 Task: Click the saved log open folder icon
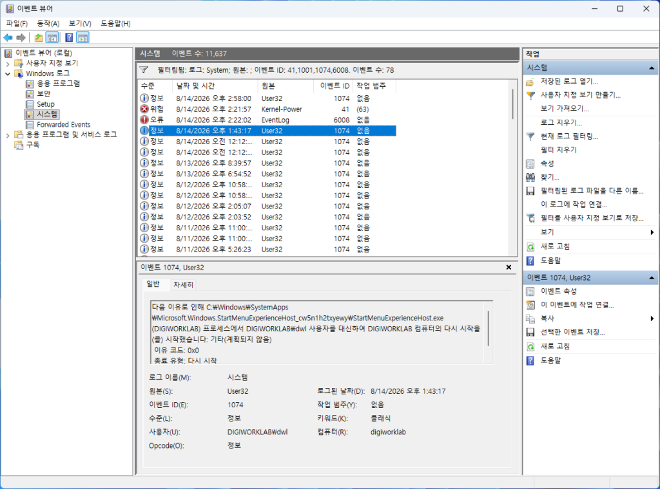pos(530,82)
